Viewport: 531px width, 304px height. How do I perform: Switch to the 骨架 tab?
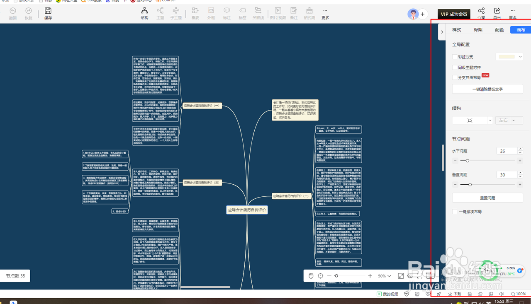pos(478,30)
